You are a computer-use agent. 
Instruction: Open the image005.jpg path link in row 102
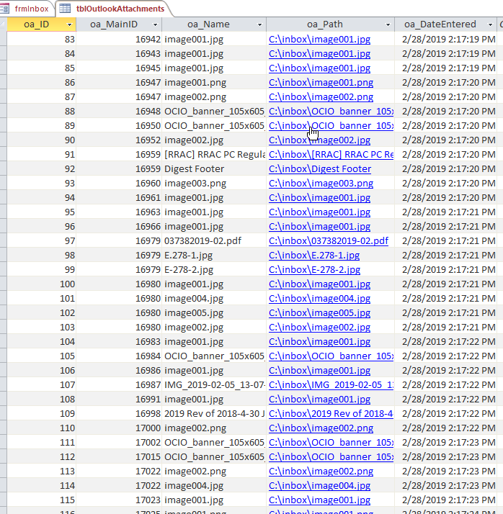(x=319, y=313)
